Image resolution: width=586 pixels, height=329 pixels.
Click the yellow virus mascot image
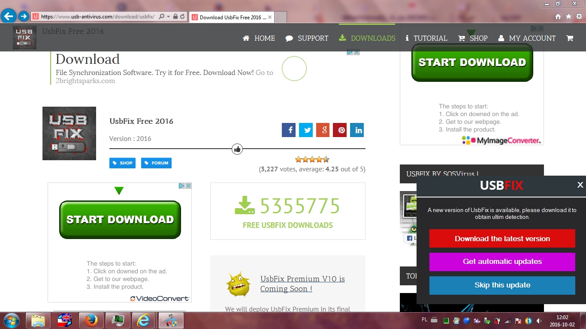(x=239, y=284)
